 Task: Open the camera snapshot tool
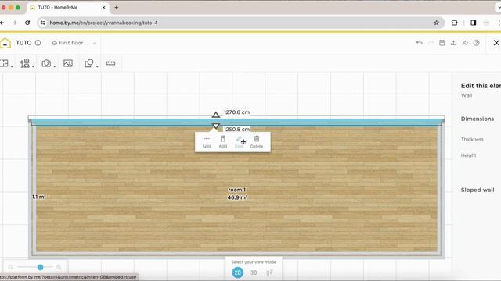[x=47, y=63]
